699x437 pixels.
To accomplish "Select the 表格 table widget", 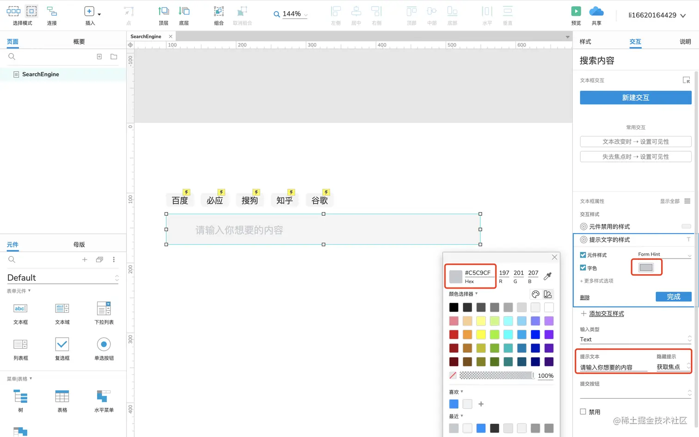I will pos(62,400).
